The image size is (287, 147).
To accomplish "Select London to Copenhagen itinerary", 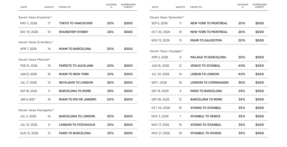I will tap(209, 83).
